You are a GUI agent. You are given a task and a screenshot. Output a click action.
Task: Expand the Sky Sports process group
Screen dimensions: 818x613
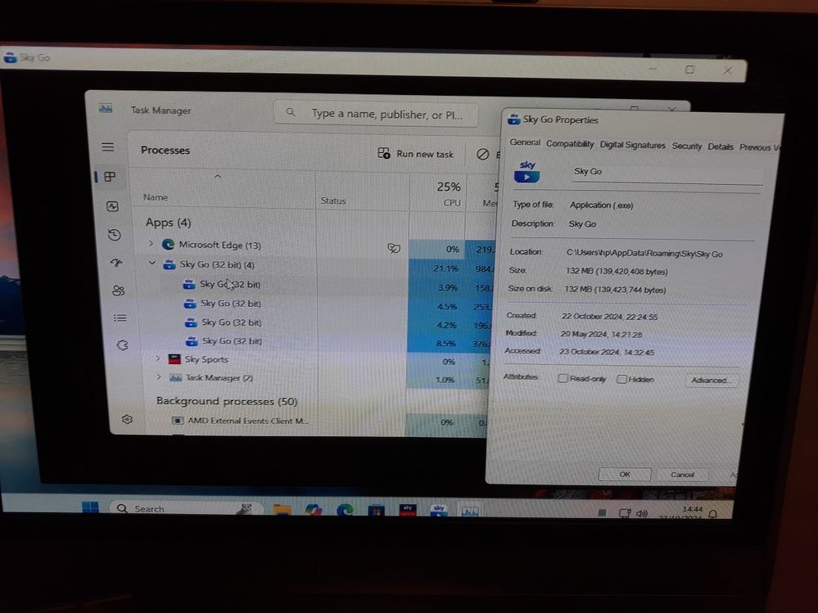(157, 358)
